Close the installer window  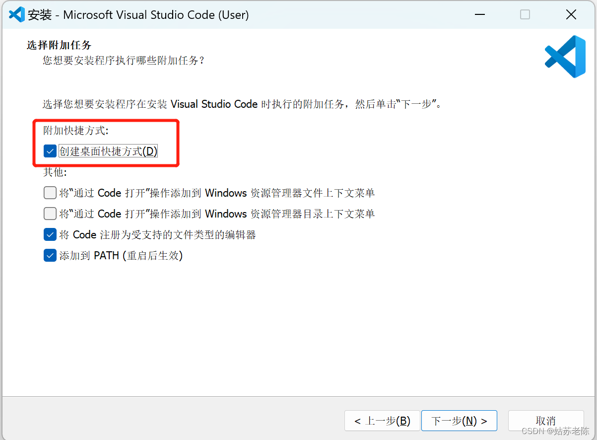click(x=571, y=15)
